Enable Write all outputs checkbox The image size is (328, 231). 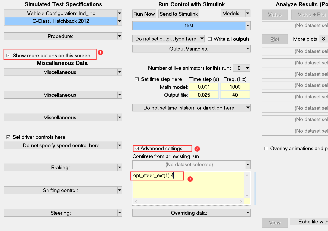pos(210,39)
